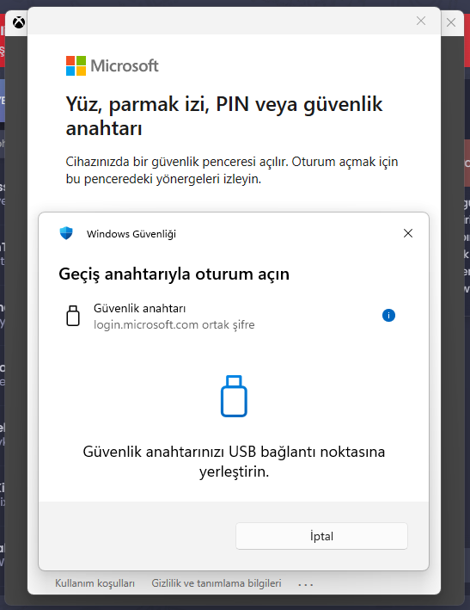Screen dimensions: 470x610
Task: Click login.microsoft.com ortak şifre text
Action: (x=174, y=324)
